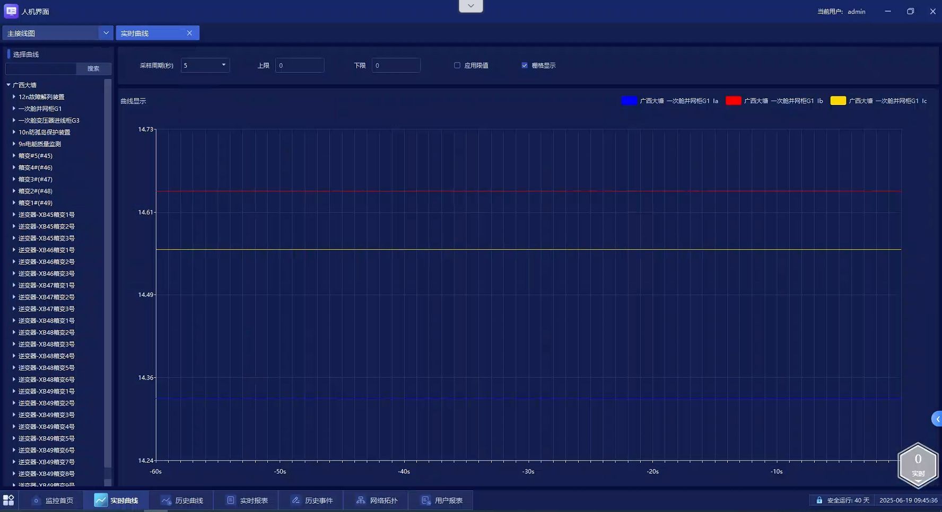Image resolution: width=942 pixels, height=512 pixels.
Task: Expand the 箱变#5(#45) node
Action: [x=14, y=156]
